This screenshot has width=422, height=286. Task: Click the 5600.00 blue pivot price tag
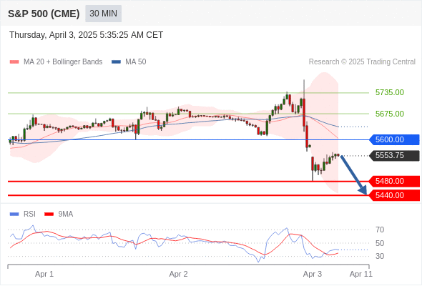pos(394,139)
